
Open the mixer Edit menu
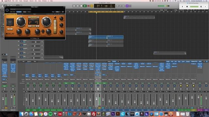pyautogui.click(x=24, y=61)
